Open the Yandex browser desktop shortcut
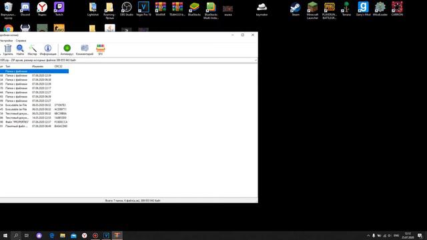Screen dimensions: 427x240 42,9
